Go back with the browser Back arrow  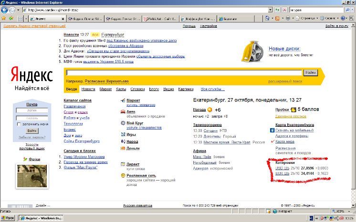click(x=4, y=10)
